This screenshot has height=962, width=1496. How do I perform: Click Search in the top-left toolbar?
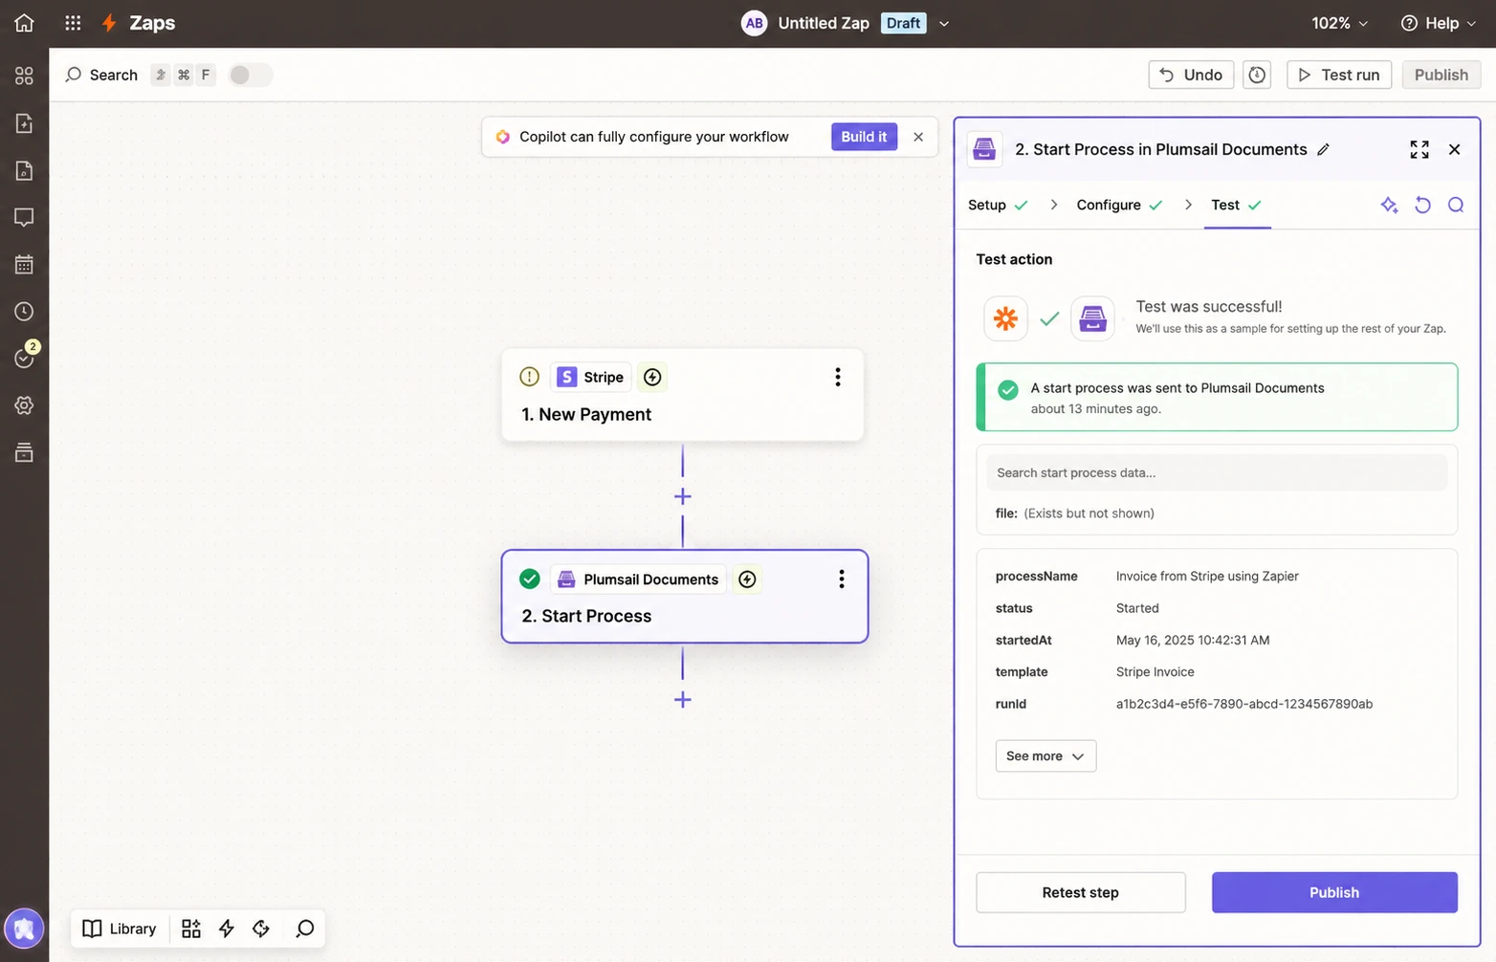pos(101,75)
